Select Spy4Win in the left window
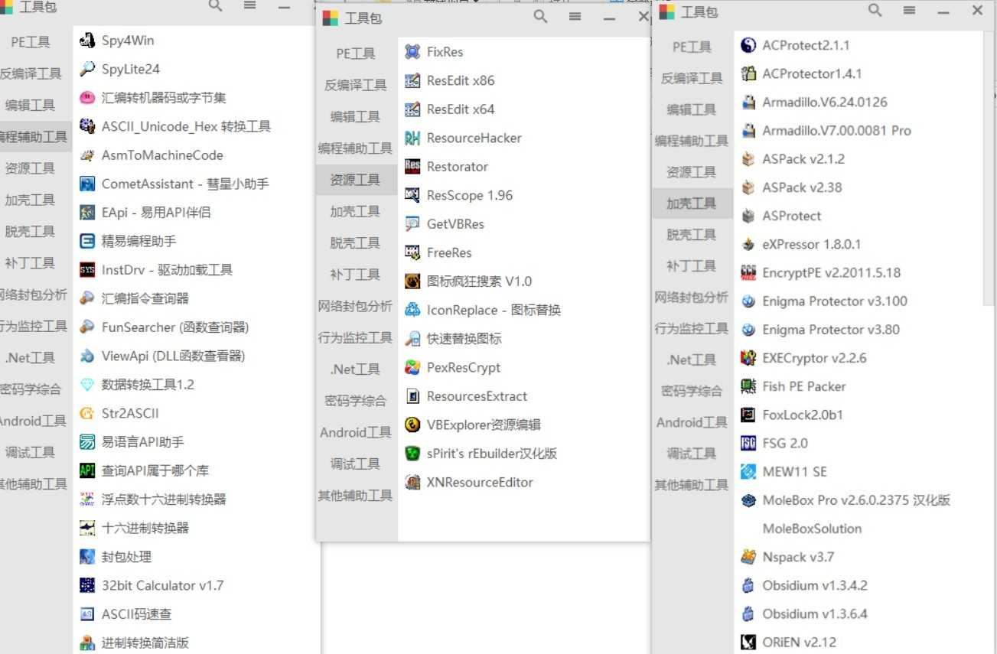The image size is (997, 654). tap(121, 39)
